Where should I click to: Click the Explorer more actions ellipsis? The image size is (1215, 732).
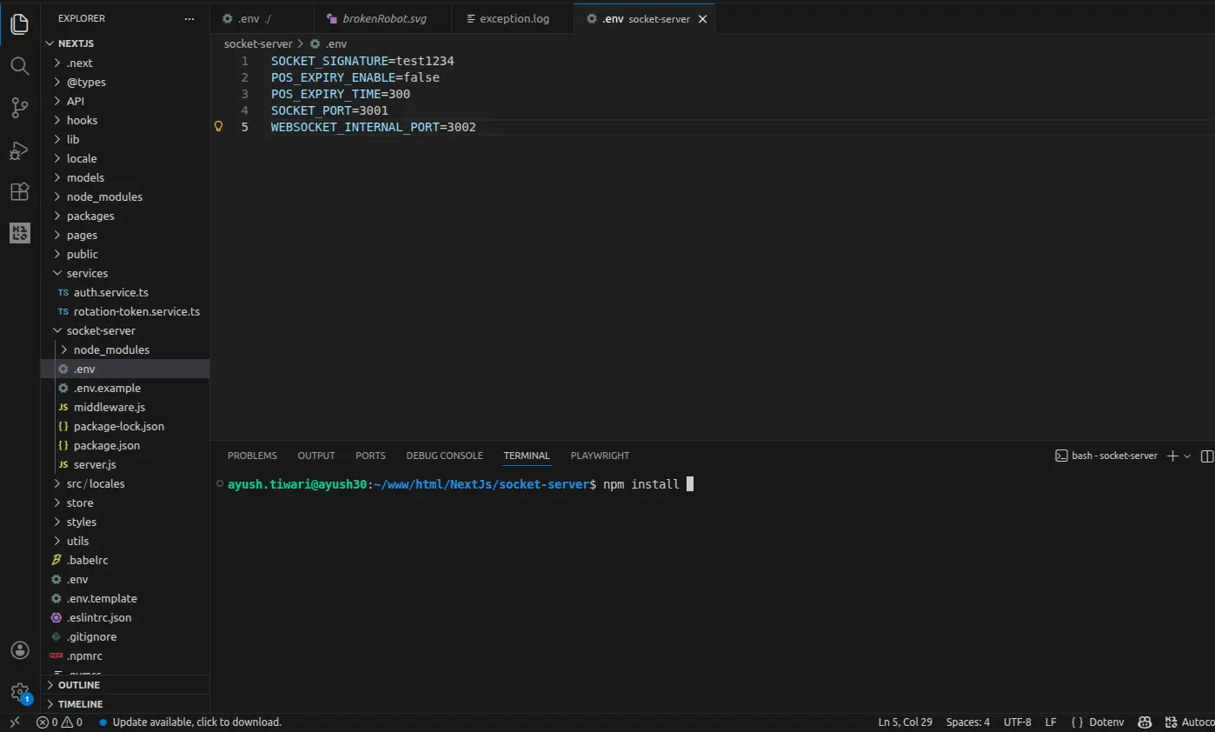[x=189, y=18]
